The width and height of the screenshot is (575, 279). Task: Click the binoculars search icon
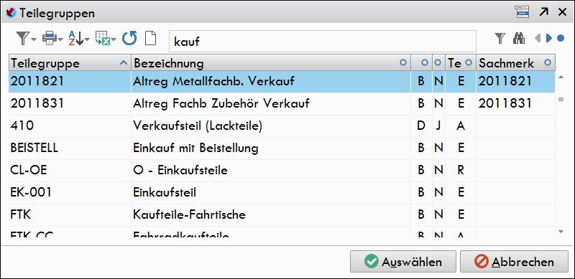pyautogui.click(x=518, y=38)
